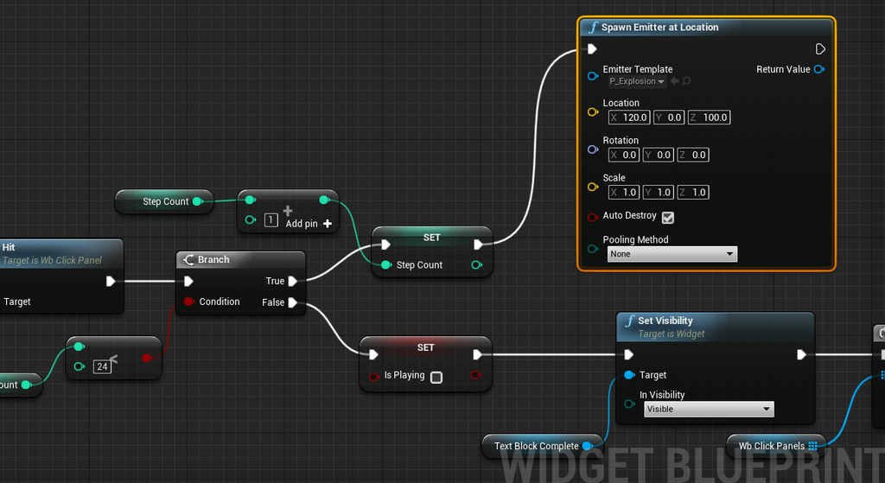This screenshot has height=483, width=885.
Task: Click the Set Visibility Target pin
Action: click(629, 375)
